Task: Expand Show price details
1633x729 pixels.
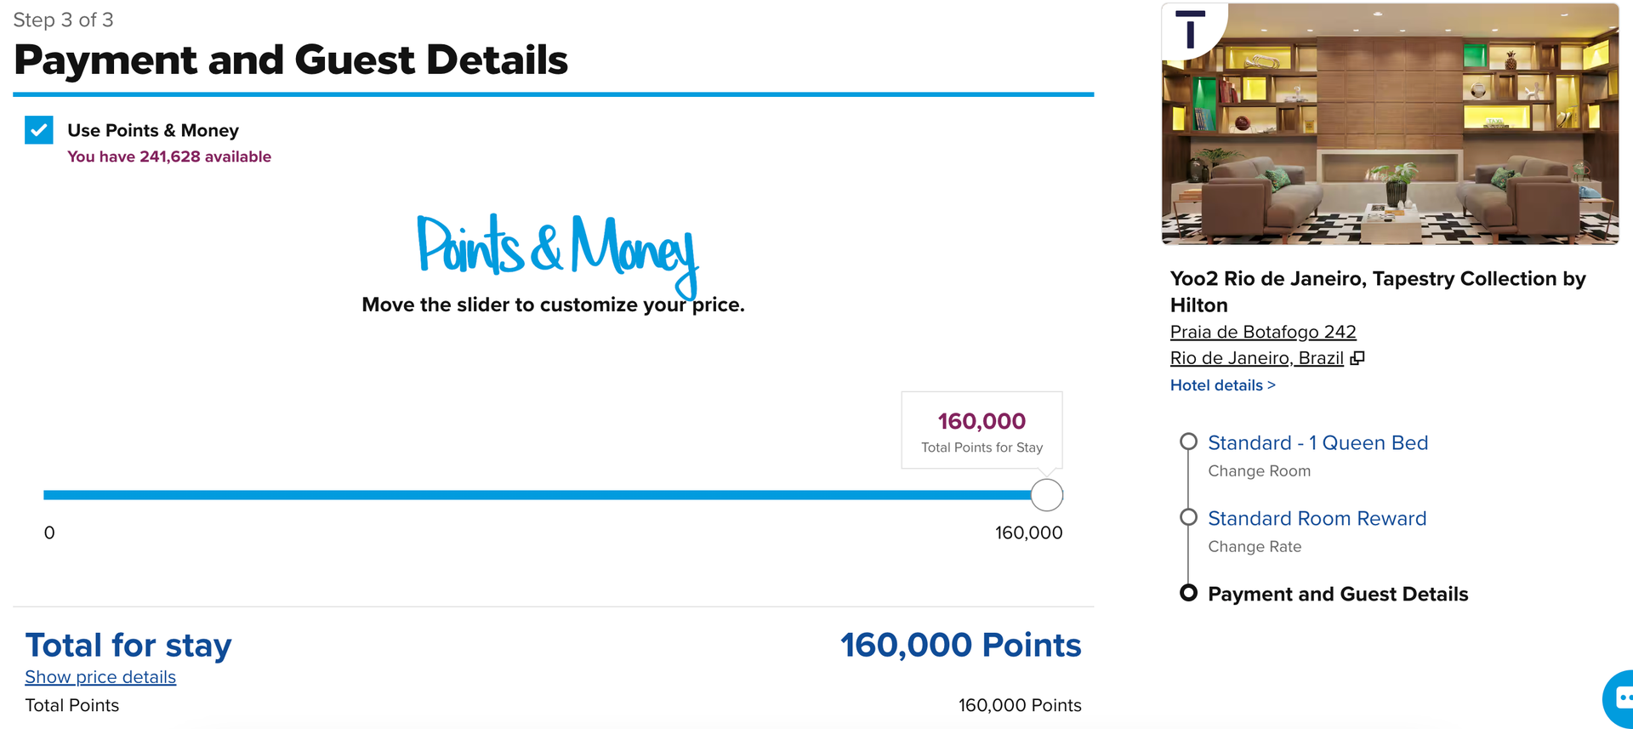Action: coord(100,676)
